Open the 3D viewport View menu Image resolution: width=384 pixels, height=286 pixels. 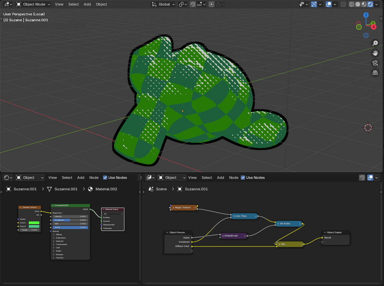(x=59, y=4)
